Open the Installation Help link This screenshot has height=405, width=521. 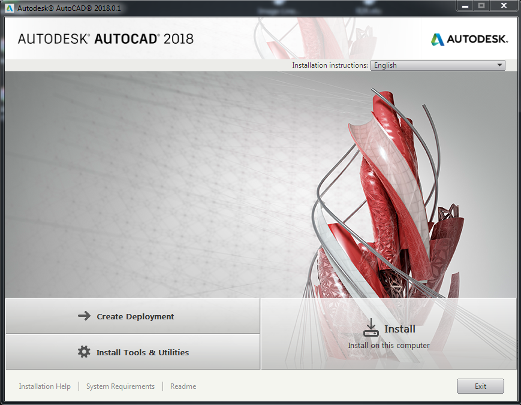pyautogui.click(x=44, y=386)
